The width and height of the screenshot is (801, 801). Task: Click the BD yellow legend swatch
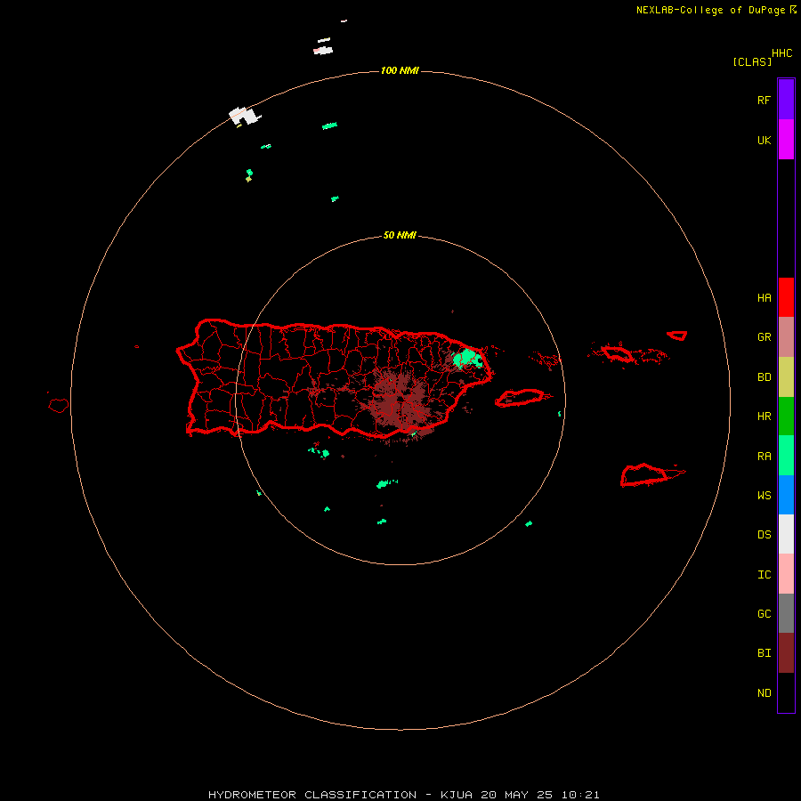click(x=786, y=377)
